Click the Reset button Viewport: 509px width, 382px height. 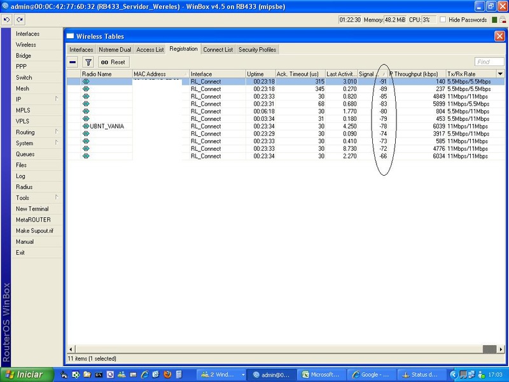point(114,62)
